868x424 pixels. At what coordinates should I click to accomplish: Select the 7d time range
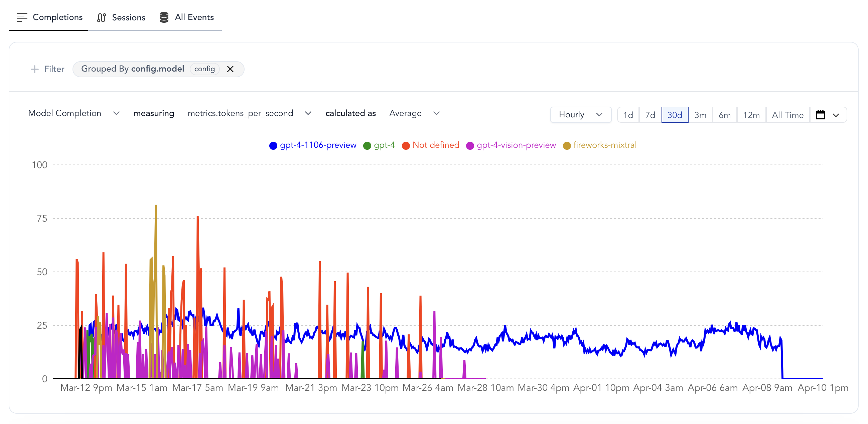point(649,115)
